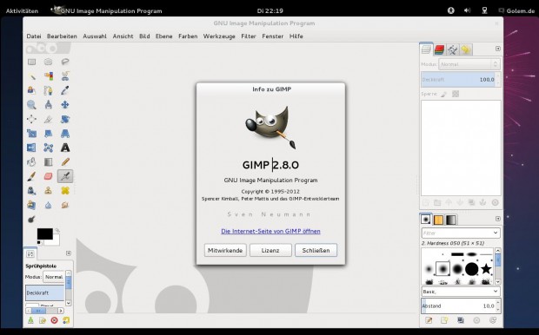Select the Blur/Sharpen droplet tool
This screenshot has width=539, height=335.
click(48, 205)
